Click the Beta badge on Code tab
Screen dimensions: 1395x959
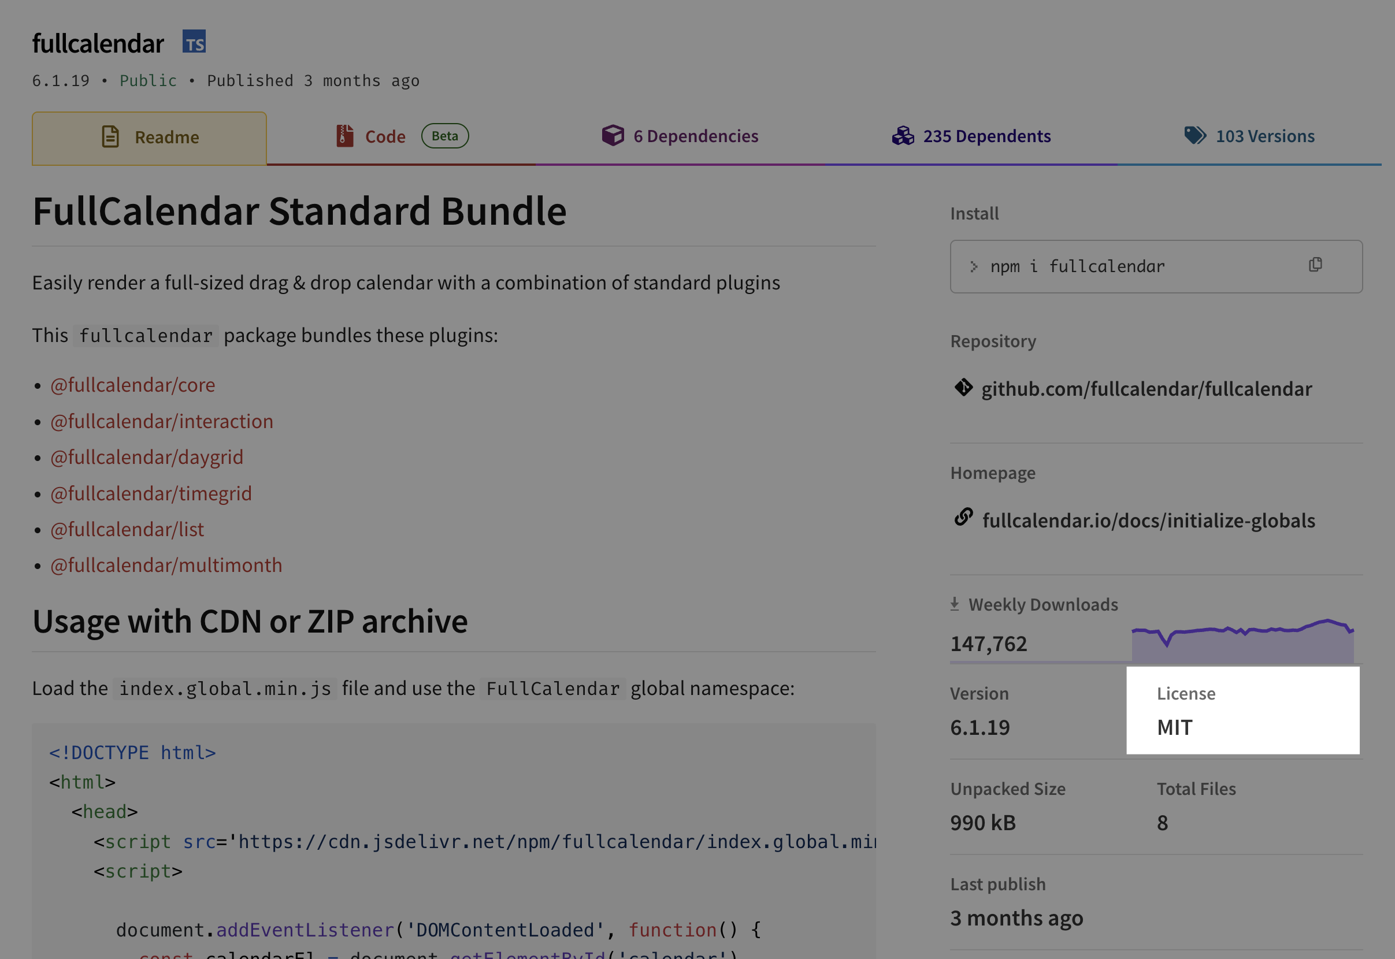[445, 136]
